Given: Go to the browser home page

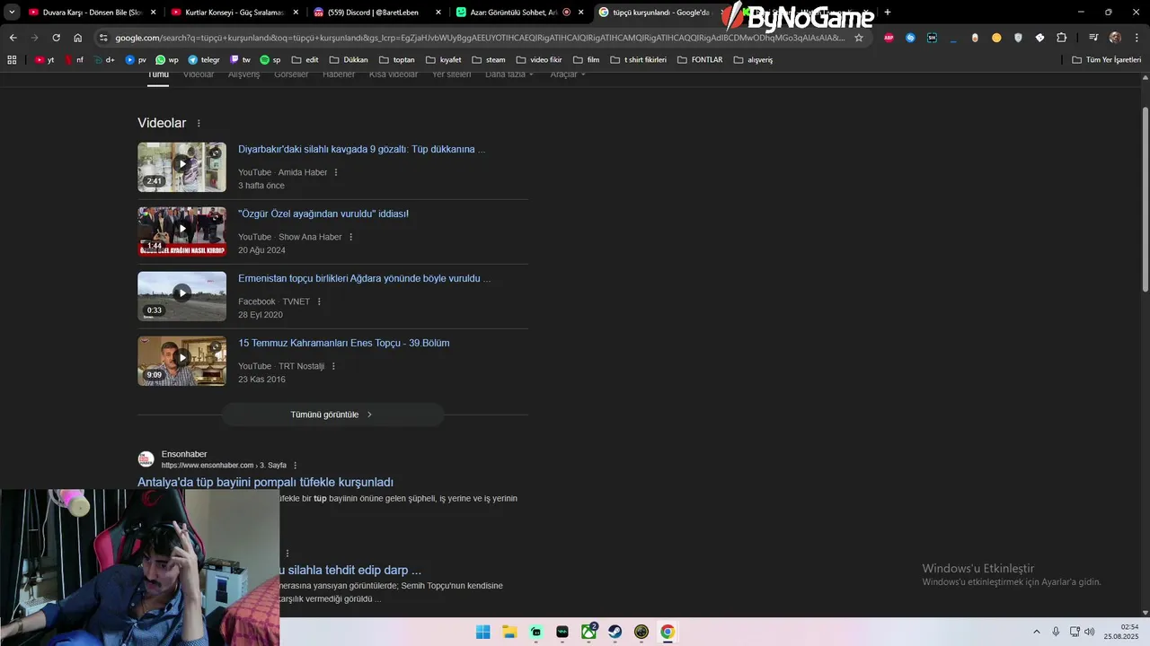Looking at the screenshot, I should (x=77, y=38).
